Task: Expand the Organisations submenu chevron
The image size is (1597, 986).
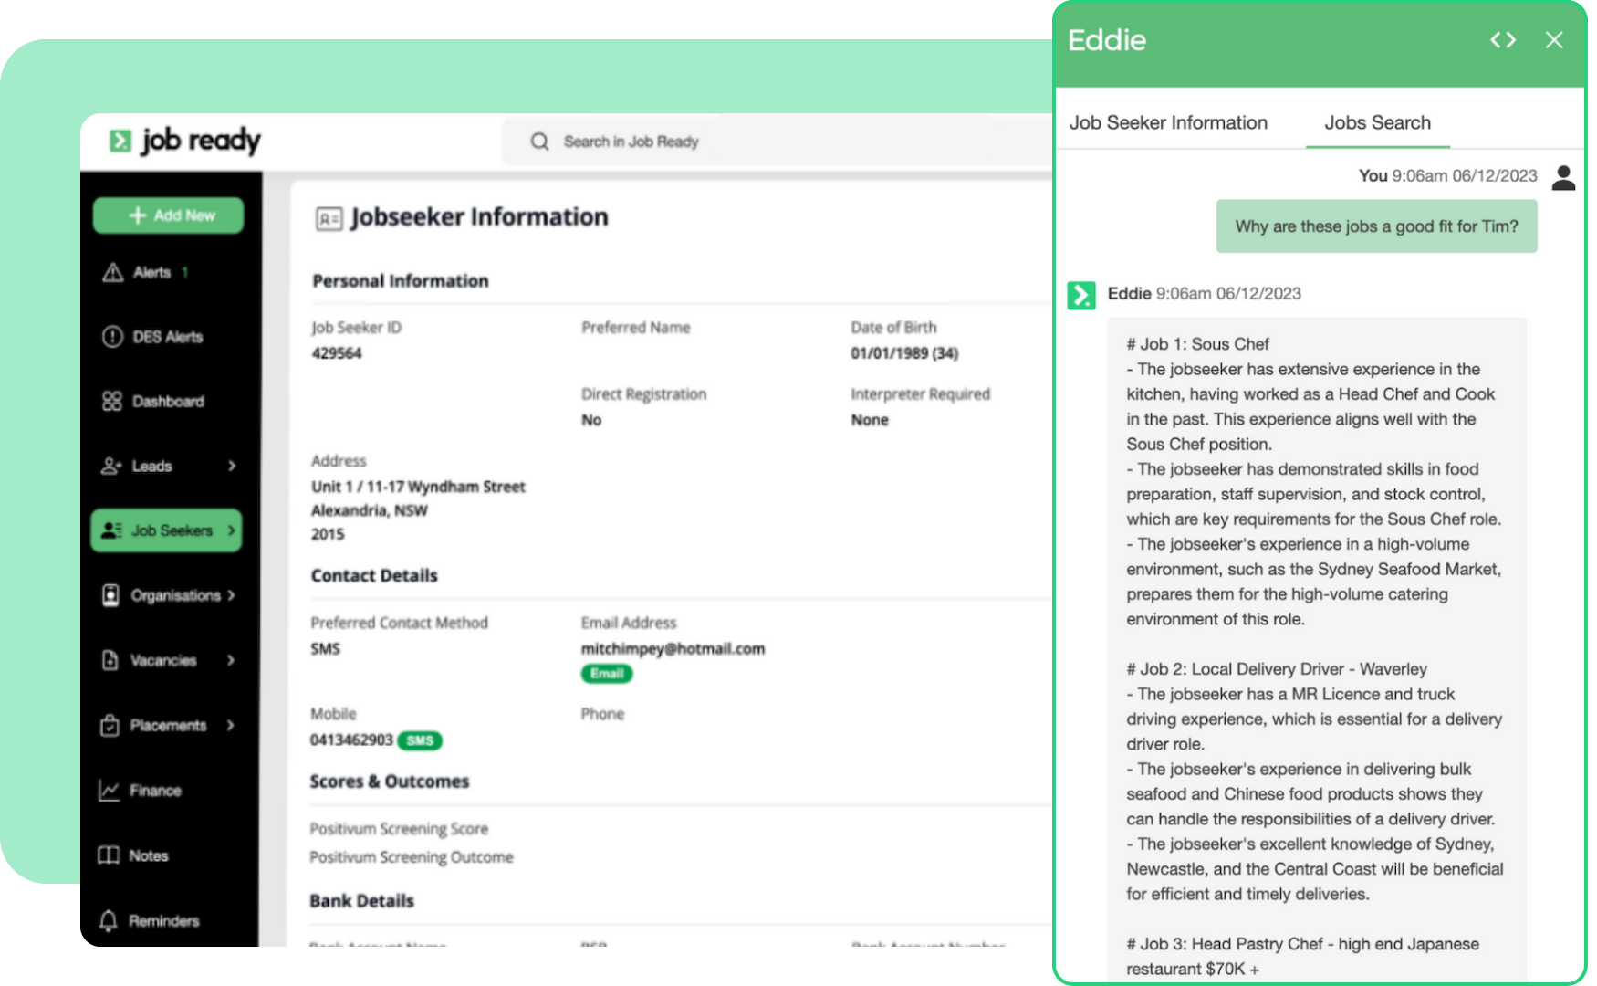Action: click(231, 595)
